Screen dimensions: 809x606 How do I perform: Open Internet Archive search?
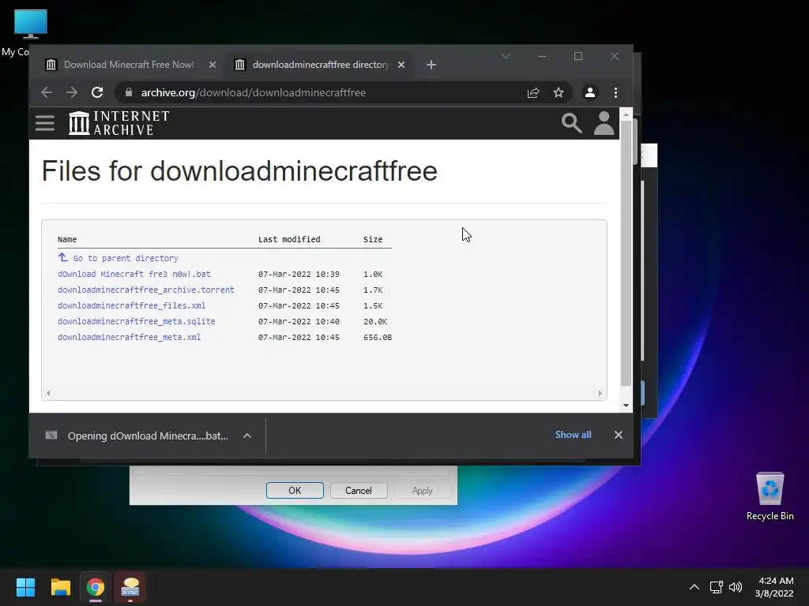pos(571,123)
